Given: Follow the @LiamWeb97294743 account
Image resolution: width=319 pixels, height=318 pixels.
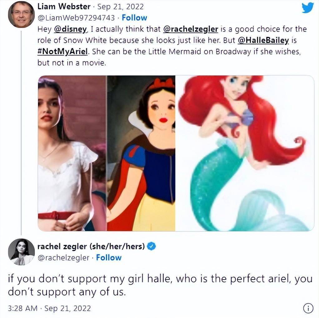Looking at the screenshot, I should point(134,18).
